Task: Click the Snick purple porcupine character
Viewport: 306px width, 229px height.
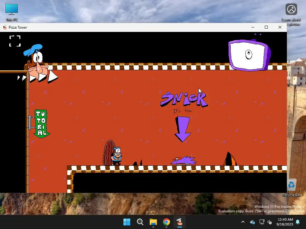Action: click(183, 161)
